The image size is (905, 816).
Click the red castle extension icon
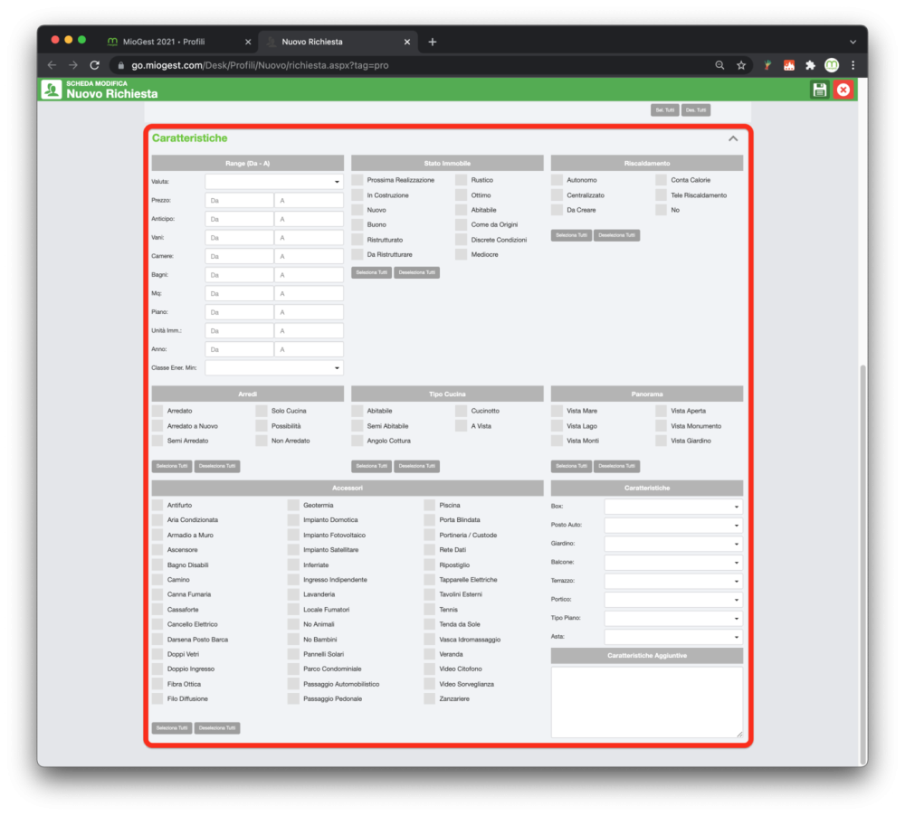(x=789, y=65)
